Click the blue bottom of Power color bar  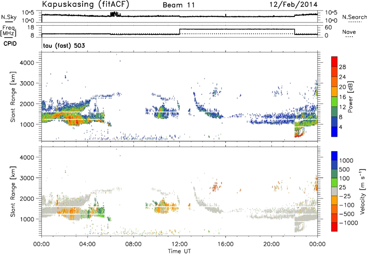coord(334,132)
